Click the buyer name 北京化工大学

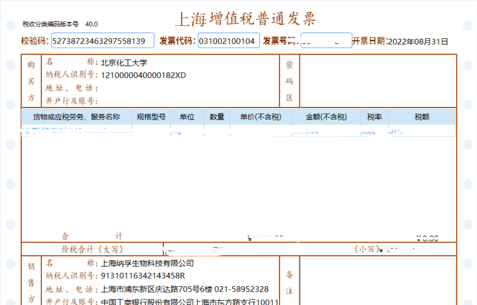[x=124, y=63]
